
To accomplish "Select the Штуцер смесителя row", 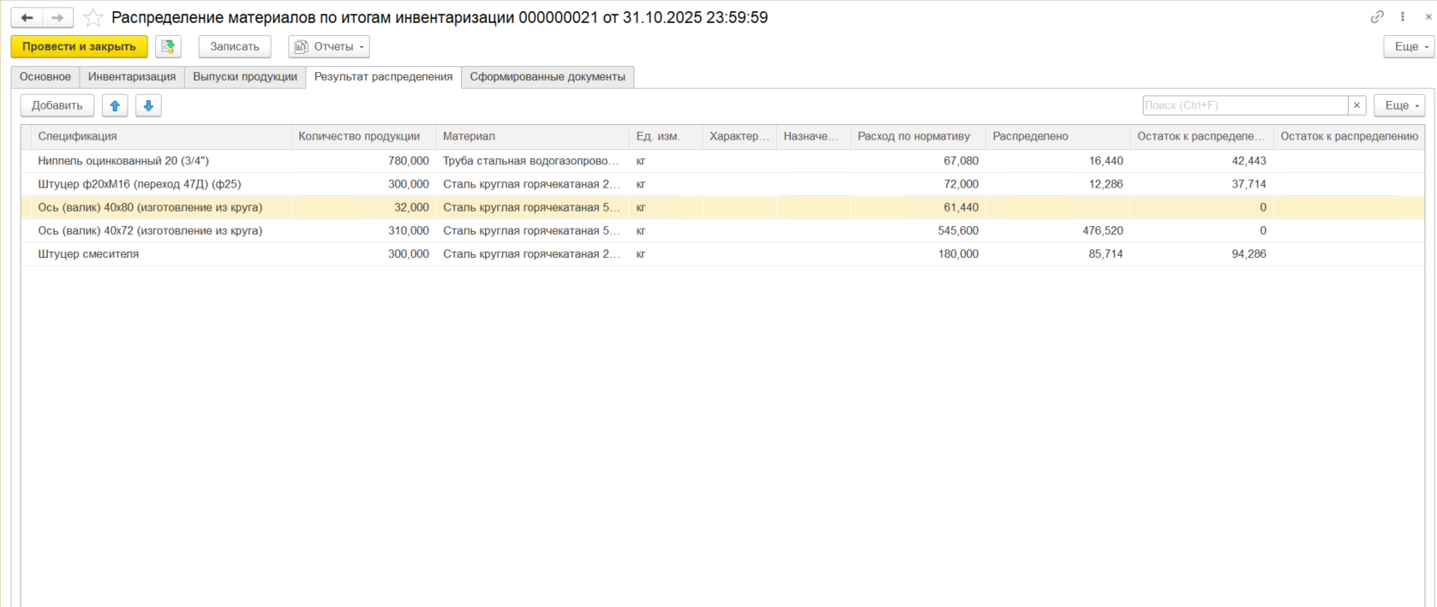I will [88, 254].
